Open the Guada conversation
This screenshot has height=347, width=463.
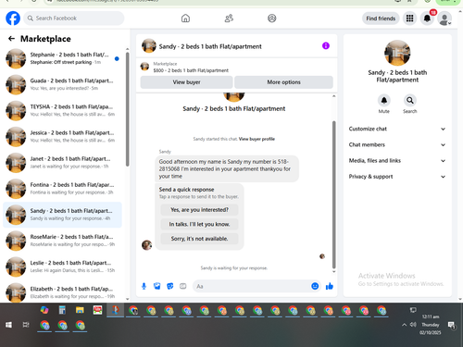(62, 84)
